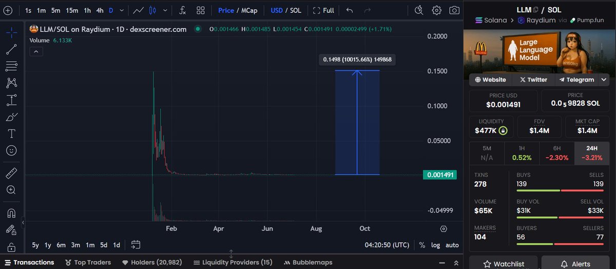Screen dimensions: 616x269
Task: Select the 1H stats period
Action: click(x=522, y=153)
